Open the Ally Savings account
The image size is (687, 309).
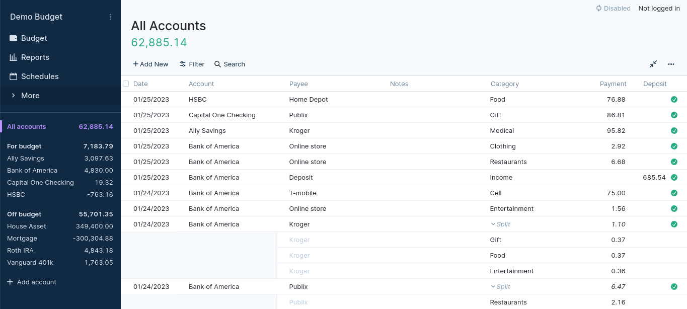point(26,159)
